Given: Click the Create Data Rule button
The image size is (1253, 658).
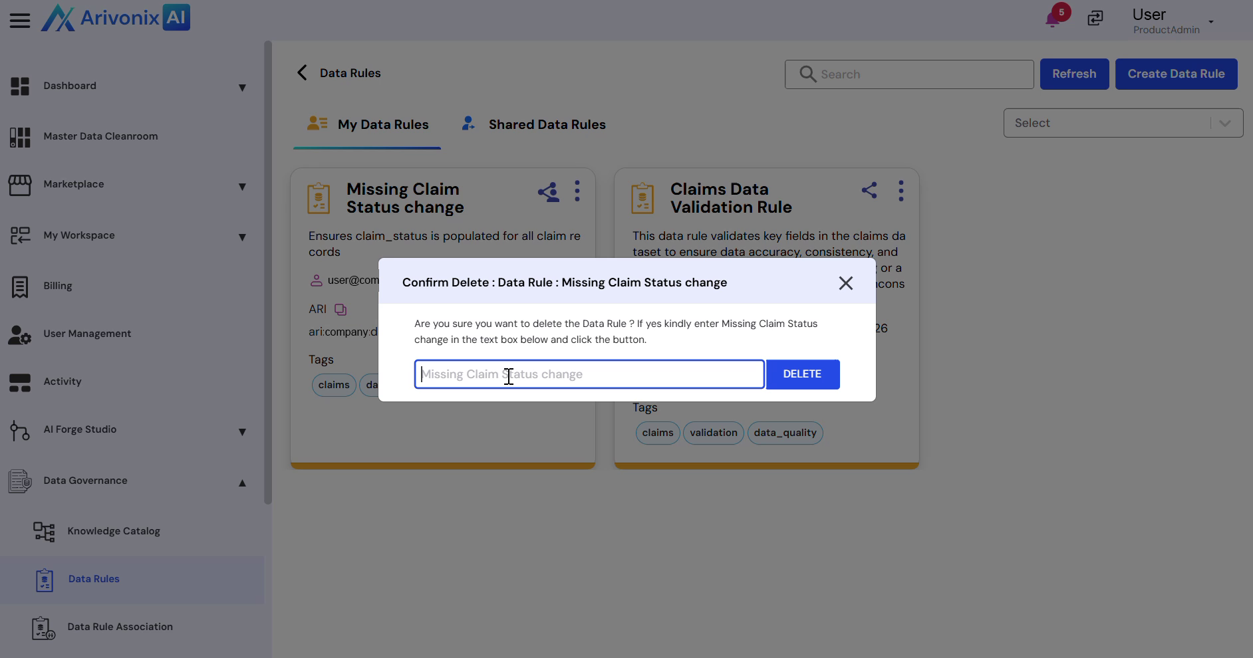Looking at the screenshot, I should click(1176, 74).
